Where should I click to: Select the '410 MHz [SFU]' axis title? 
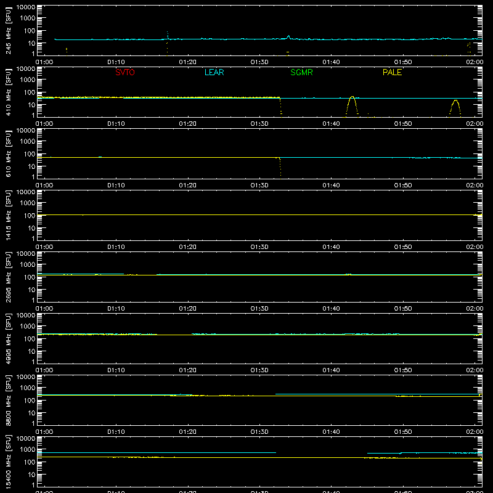8,92
